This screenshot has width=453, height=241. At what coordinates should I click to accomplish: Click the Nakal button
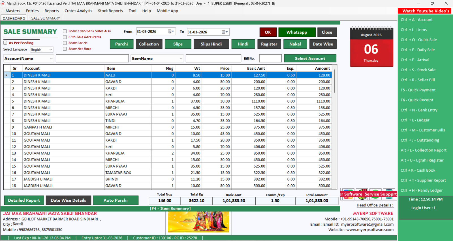pyautogui.click(x=295, y=44)
